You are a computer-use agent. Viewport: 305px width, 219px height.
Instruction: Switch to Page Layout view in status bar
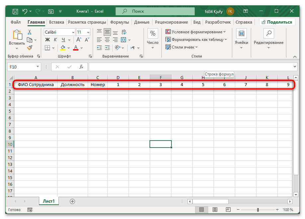[215, 210]
